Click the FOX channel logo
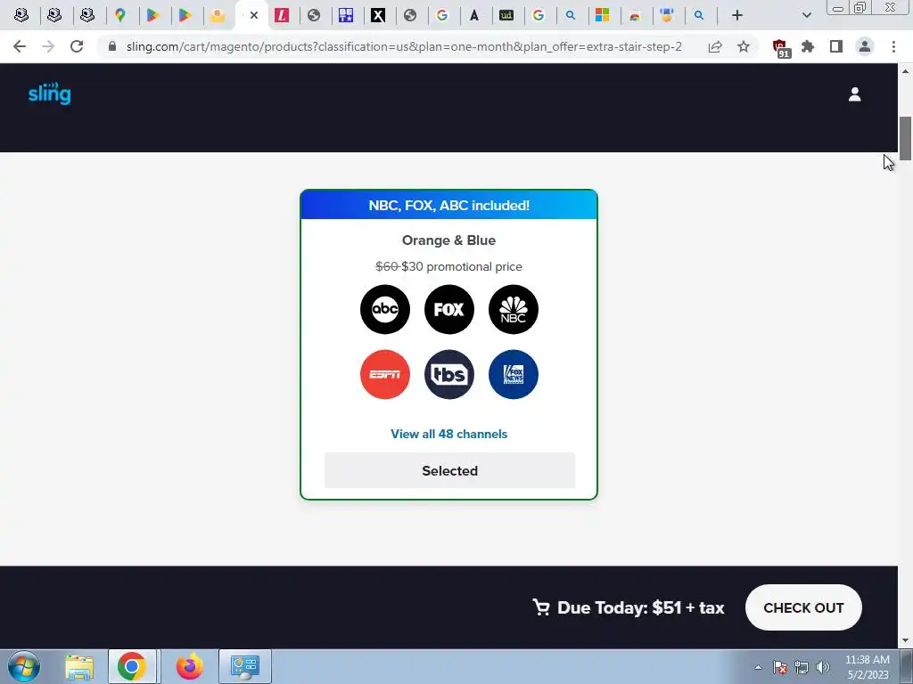 [449, 309]
